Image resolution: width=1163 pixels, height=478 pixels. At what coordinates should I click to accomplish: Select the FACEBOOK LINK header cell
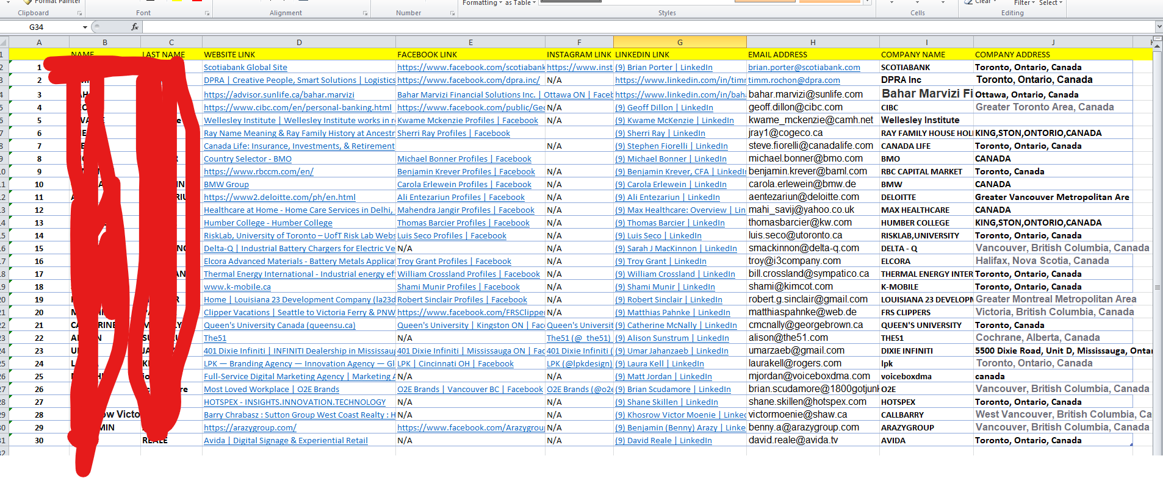(470, 55)
